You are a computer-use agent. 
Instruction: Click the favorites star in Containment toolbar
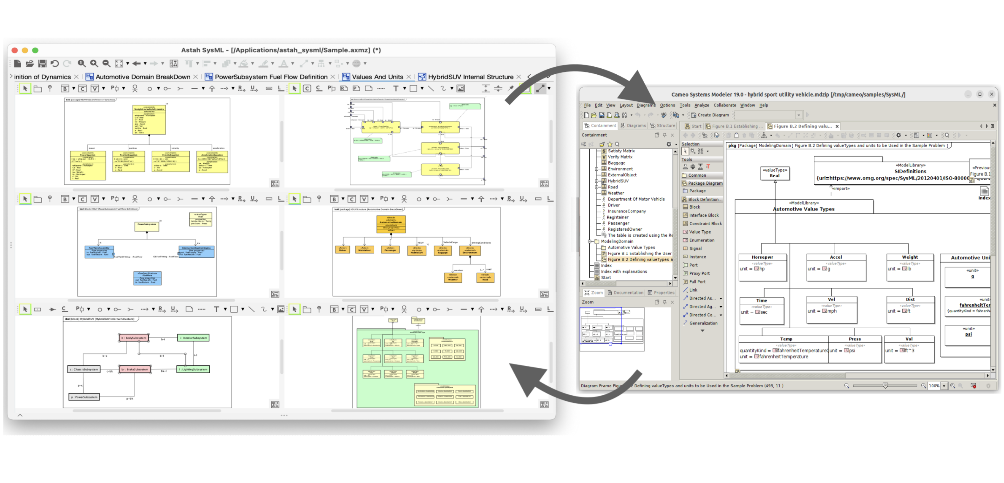[x=610, y=144]
